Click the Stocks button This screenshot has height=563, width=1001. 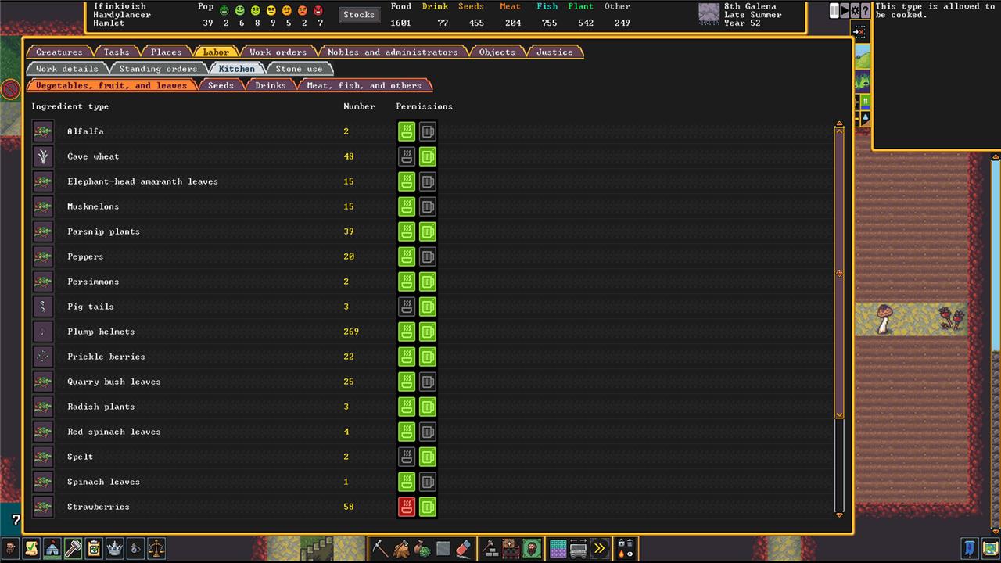click(x=359, y=15)
